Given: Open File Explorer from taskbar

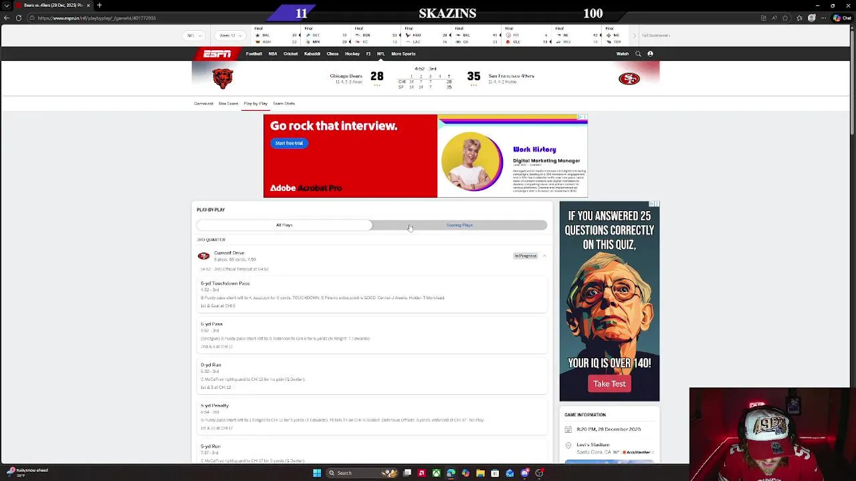Looking at the screenshot, I should tap(480, 473).
